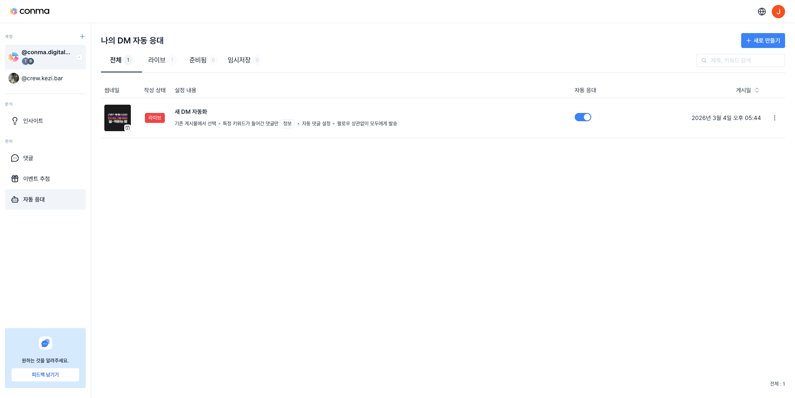Screen dimensions: 795x398
Task: Click the conma logo
Action: coord(30,11)
